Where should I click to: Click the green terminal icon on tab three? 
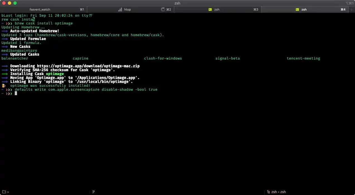pyautogui.click(x=210, y=9)
